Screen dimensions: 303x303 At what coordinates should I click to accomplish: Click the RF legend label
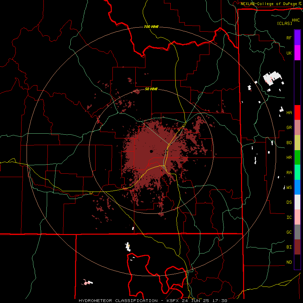click(289, 38)
